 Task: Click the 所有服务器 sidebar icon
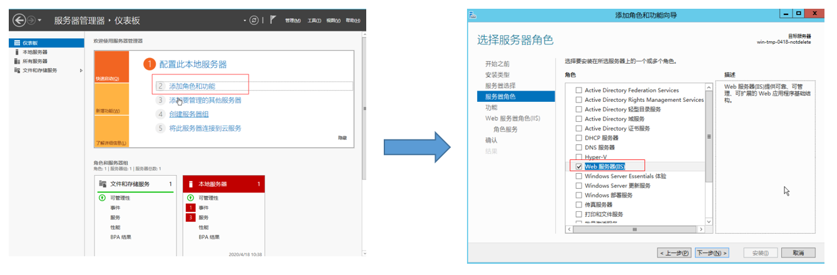point(17,61)
